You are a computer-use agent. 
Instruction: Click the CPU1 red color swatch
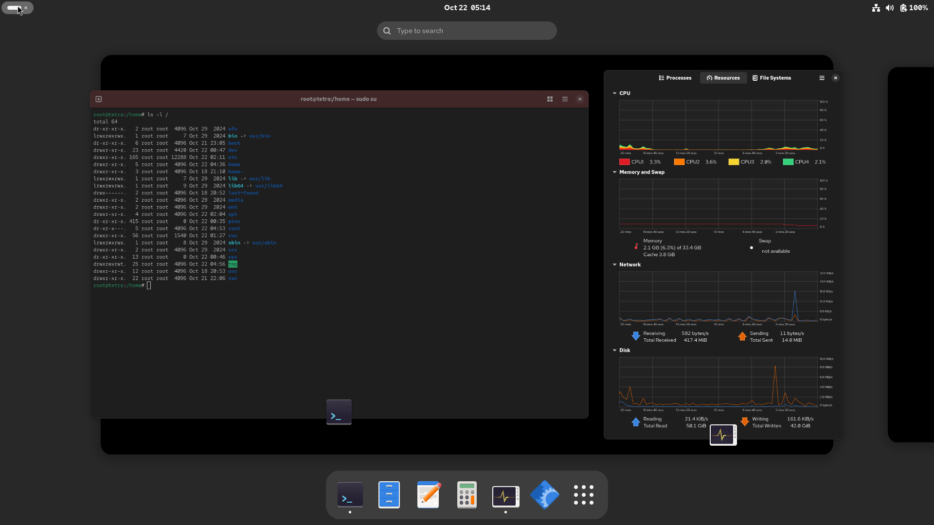click(x=624, y=162)
